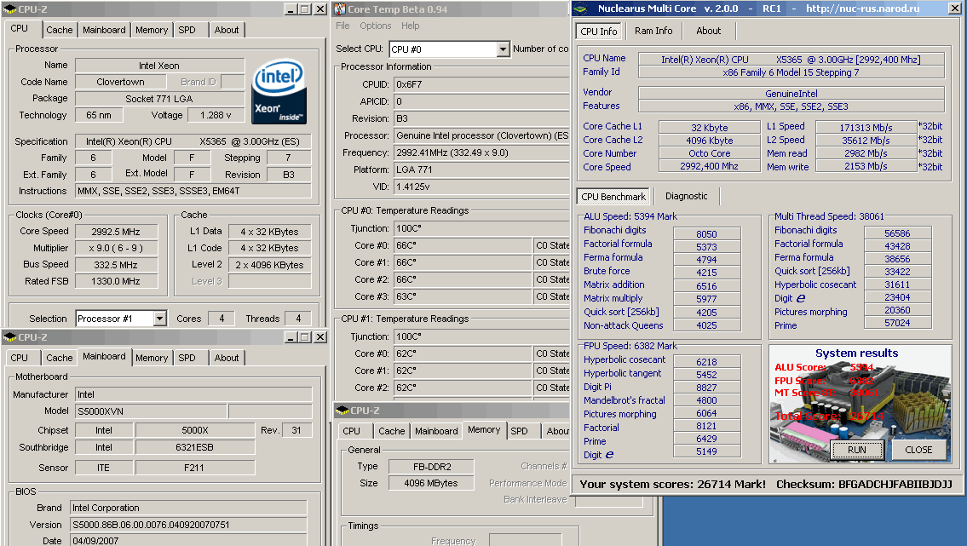967x546 pixels.
Task: Click the '1.4125v' VID value in Core Temp
Action: click(481, 187)
